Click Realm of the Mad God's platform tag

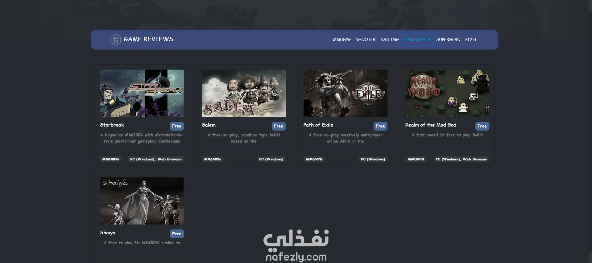coord(461,159)
